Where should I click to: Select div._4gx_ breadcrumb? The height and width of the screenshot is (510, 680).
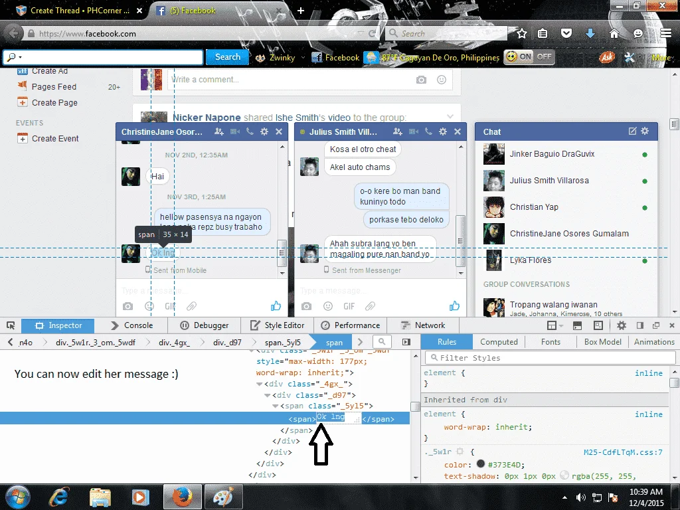coord(174,342)
